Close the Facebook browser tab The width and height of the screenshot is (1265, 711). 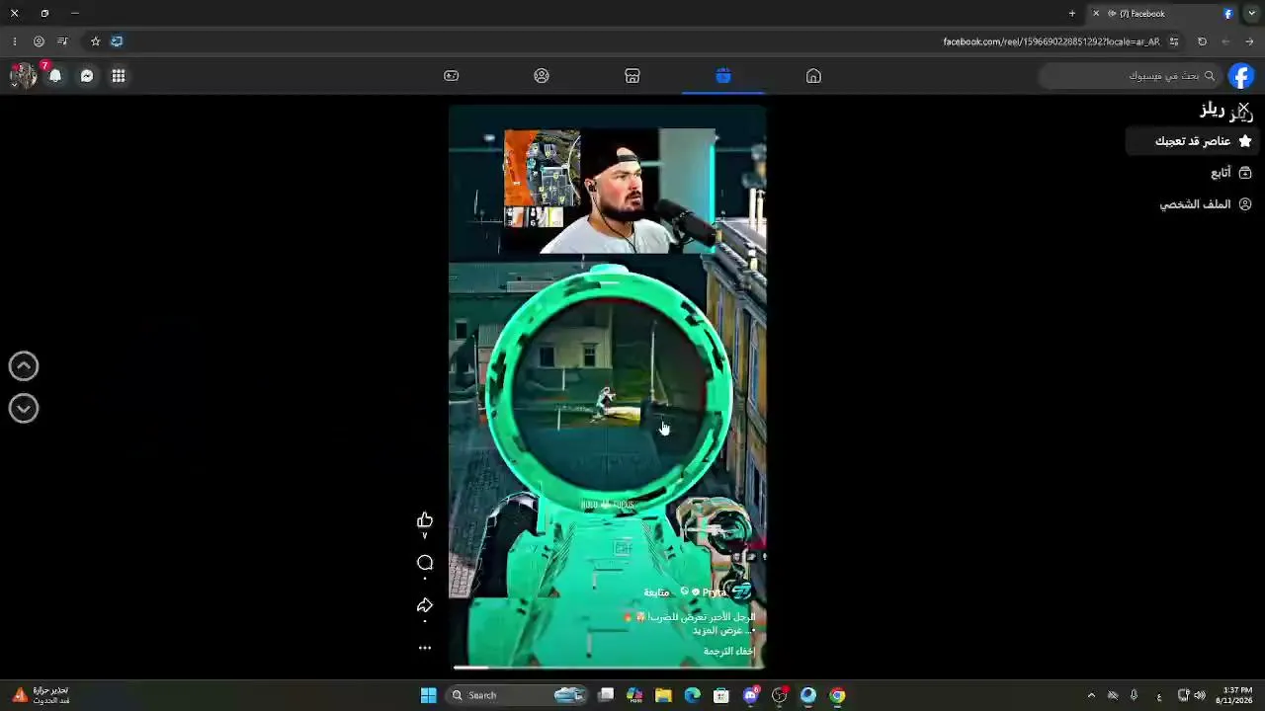coord(1096,14)
